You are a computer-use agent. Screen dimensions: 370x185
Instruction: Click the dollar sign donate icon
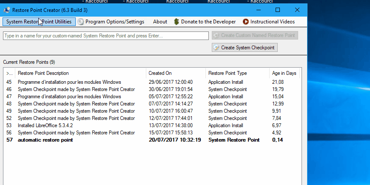point(176,22)
